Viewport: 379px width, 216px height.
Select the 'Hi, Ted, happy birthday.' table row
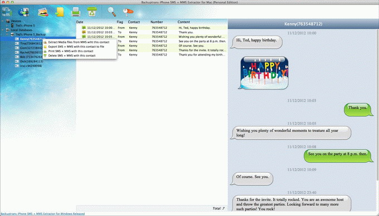[152, 28]
